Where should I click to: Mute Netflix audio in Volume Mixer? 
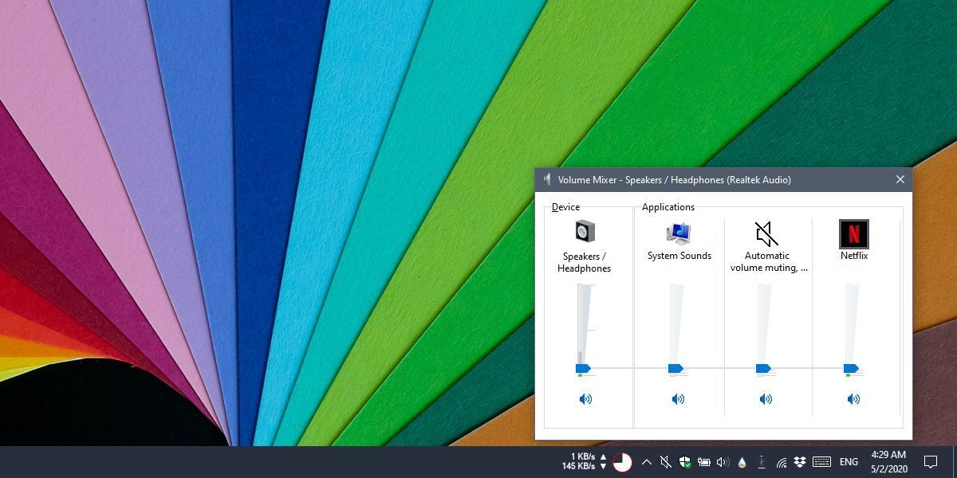tap(853, 399)
